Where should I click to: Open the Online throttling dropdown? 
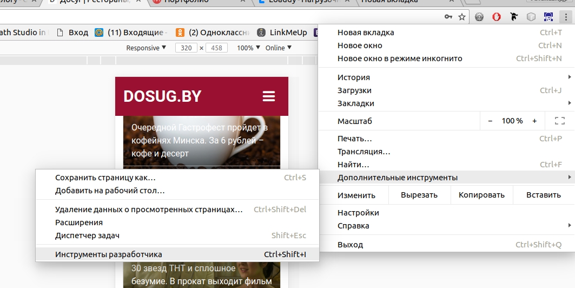point(278,48)
